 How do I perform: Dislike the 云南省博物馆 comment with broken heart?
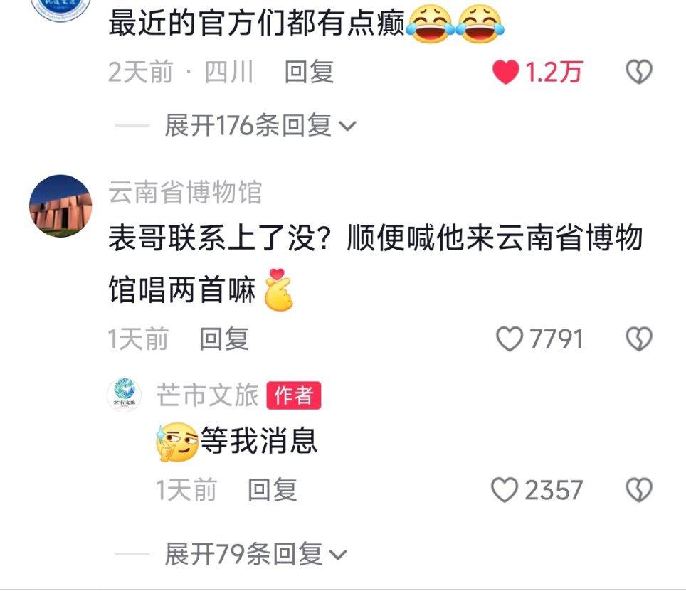(639, 339)
